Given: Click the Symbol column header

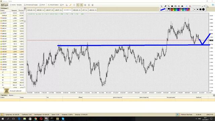Looking at the screenshot, I should (5, 10).
